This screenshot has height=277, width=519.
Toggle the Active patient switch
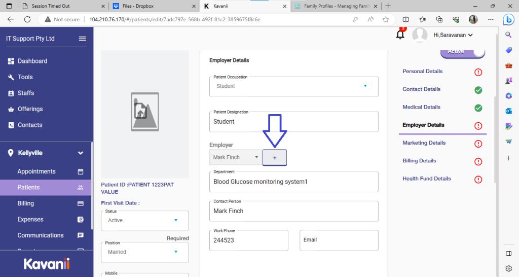point(462,52)
